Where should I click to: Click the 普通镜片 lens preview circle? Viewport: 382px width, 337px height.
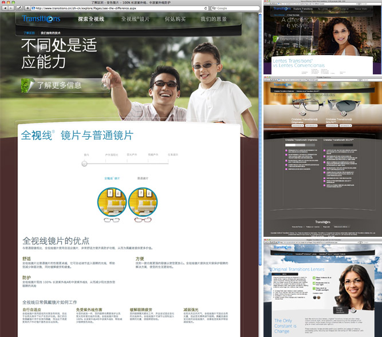click(143, 202)
